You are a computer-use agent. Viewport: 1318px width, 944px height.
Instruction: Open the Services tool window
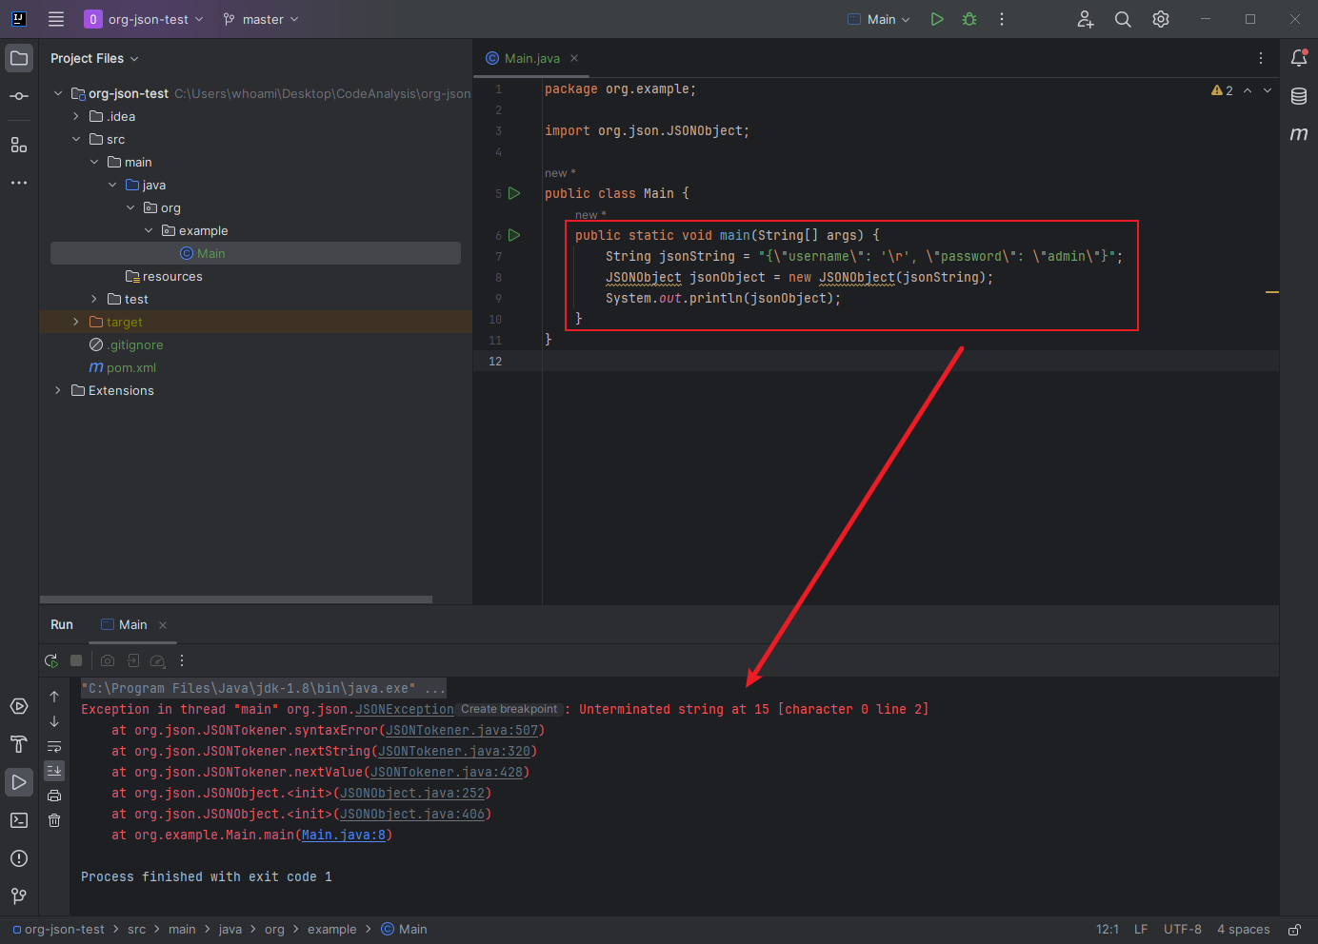19,706
